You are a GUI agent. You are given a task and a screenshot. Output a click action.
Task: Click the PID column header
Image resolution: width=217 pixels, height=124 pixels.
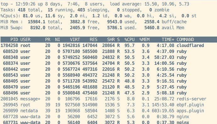point(14,39)
